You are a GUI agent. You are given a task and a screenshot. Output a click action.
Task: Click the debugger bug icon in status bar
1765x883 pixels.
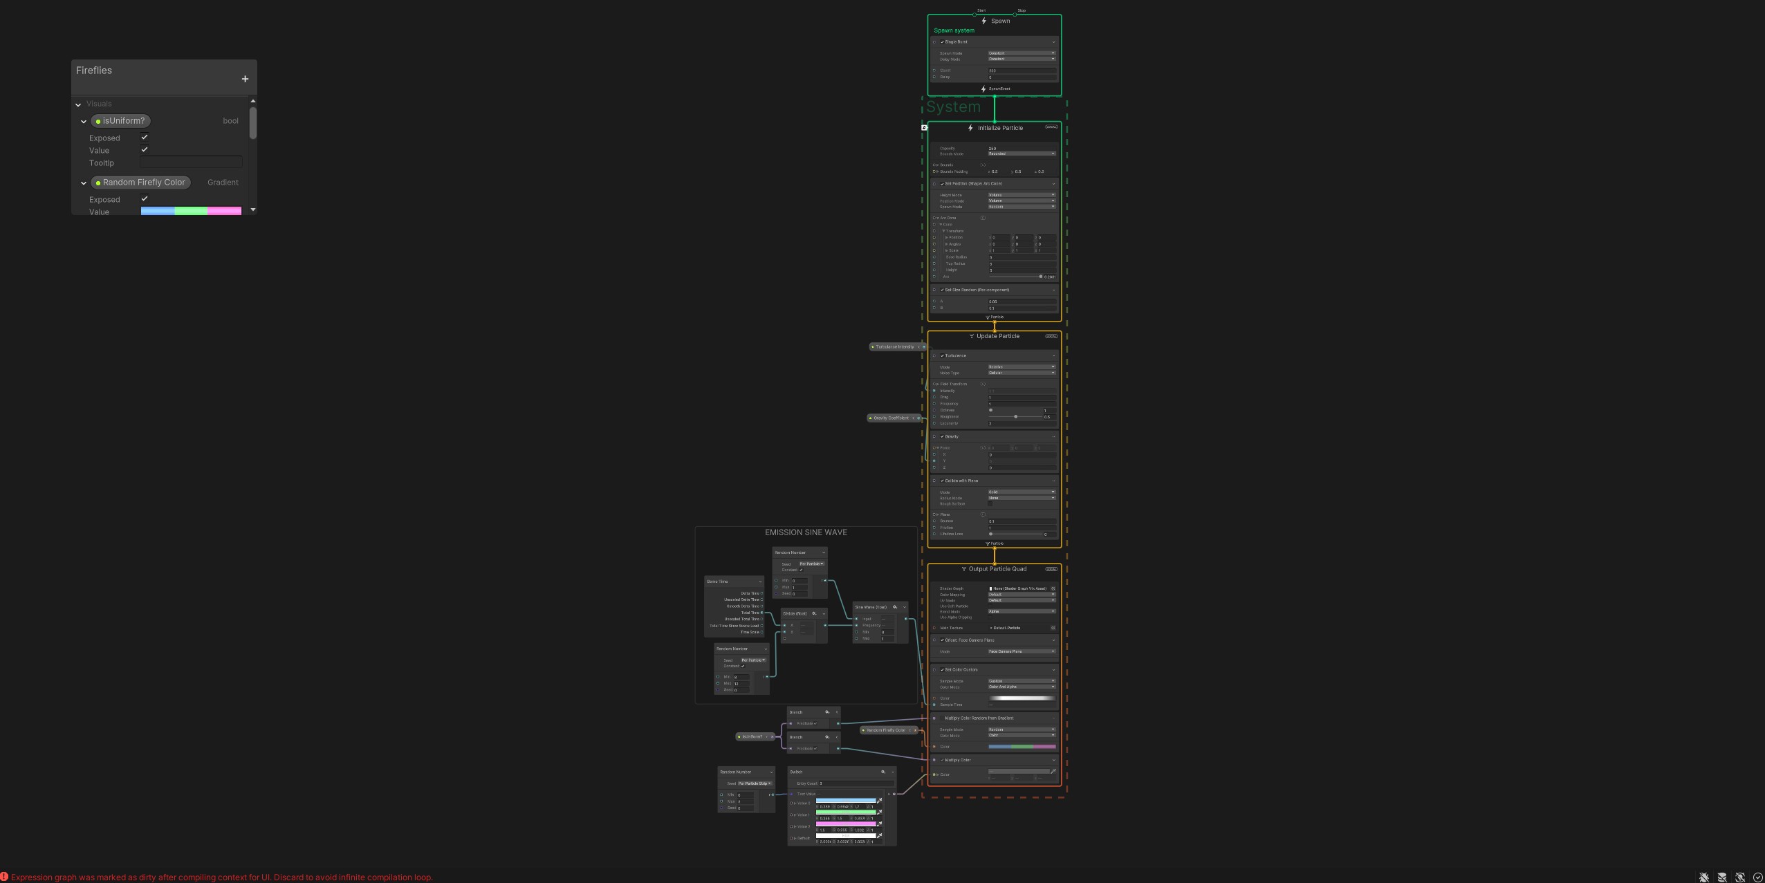1704,877
